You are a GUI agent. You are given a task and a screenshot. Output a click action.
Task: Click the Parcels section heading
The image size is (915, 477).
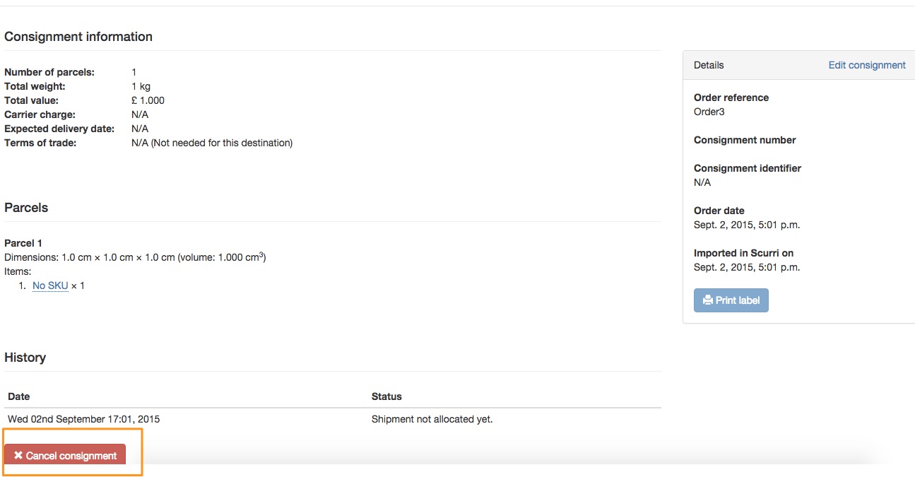pos(26,208)
